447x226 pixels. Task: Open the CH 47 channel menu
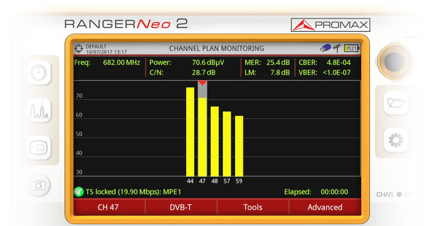tap(109, 207)
